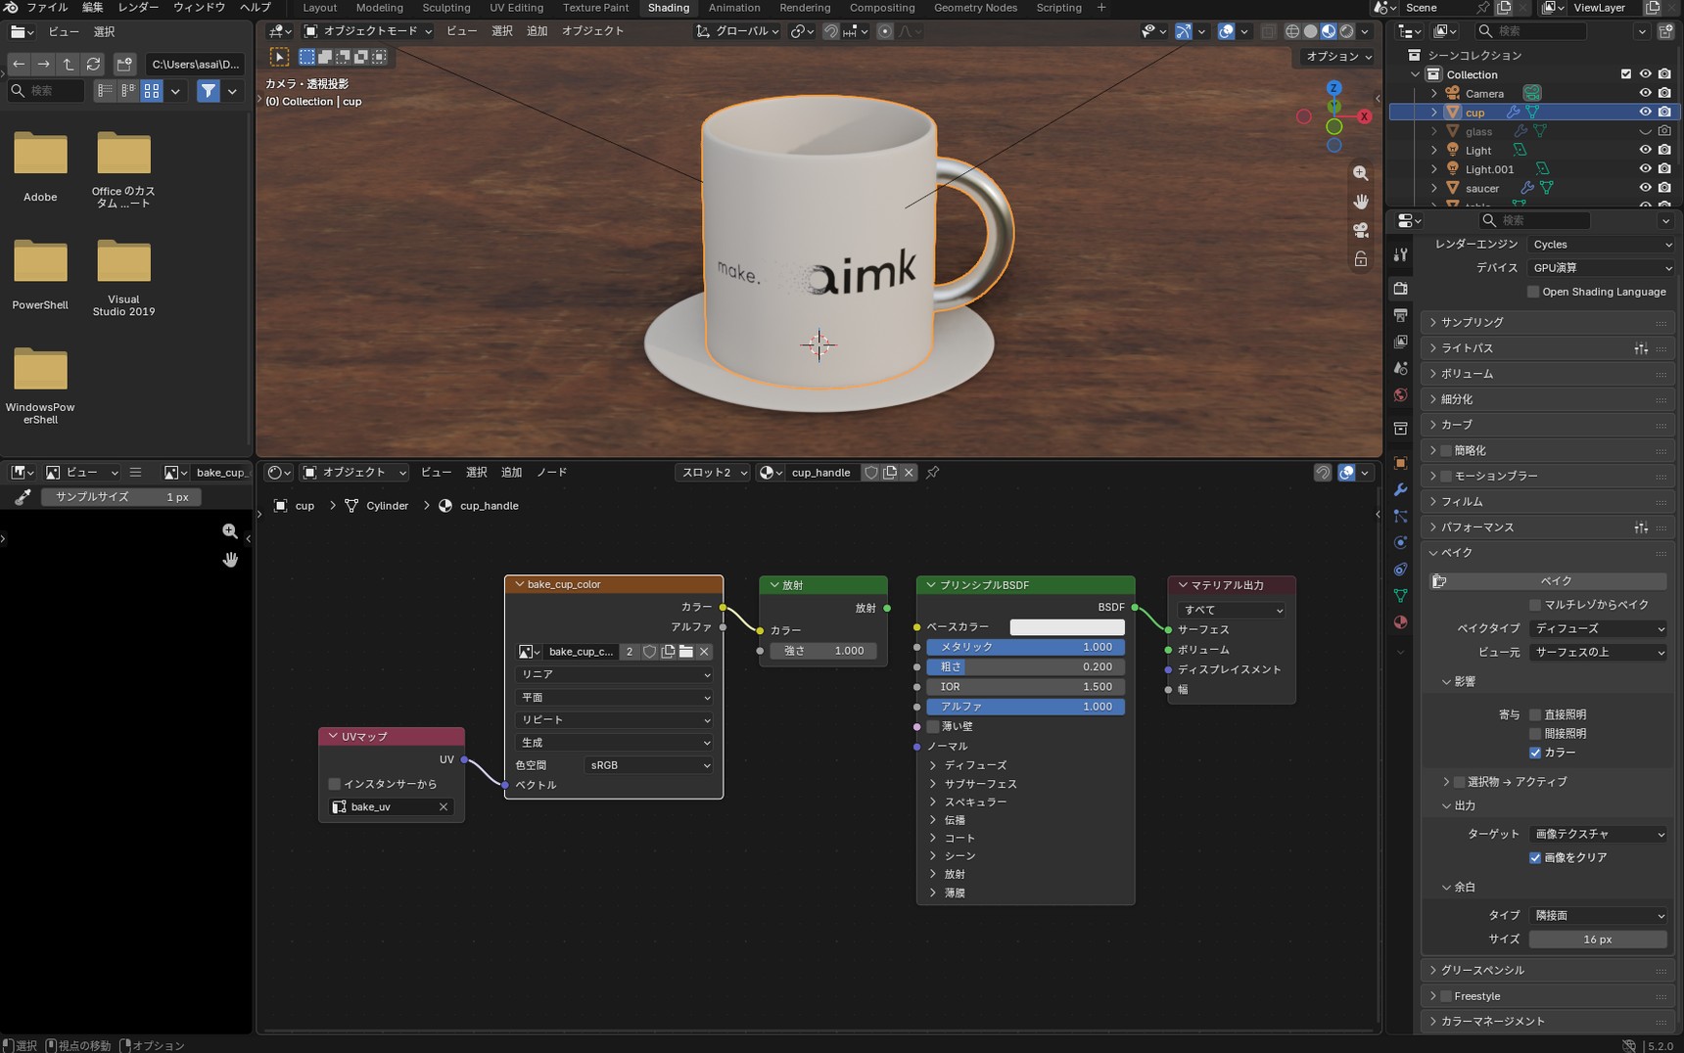
Task: Open image in bake_cup_color node
Action: [x=686, y=652]
